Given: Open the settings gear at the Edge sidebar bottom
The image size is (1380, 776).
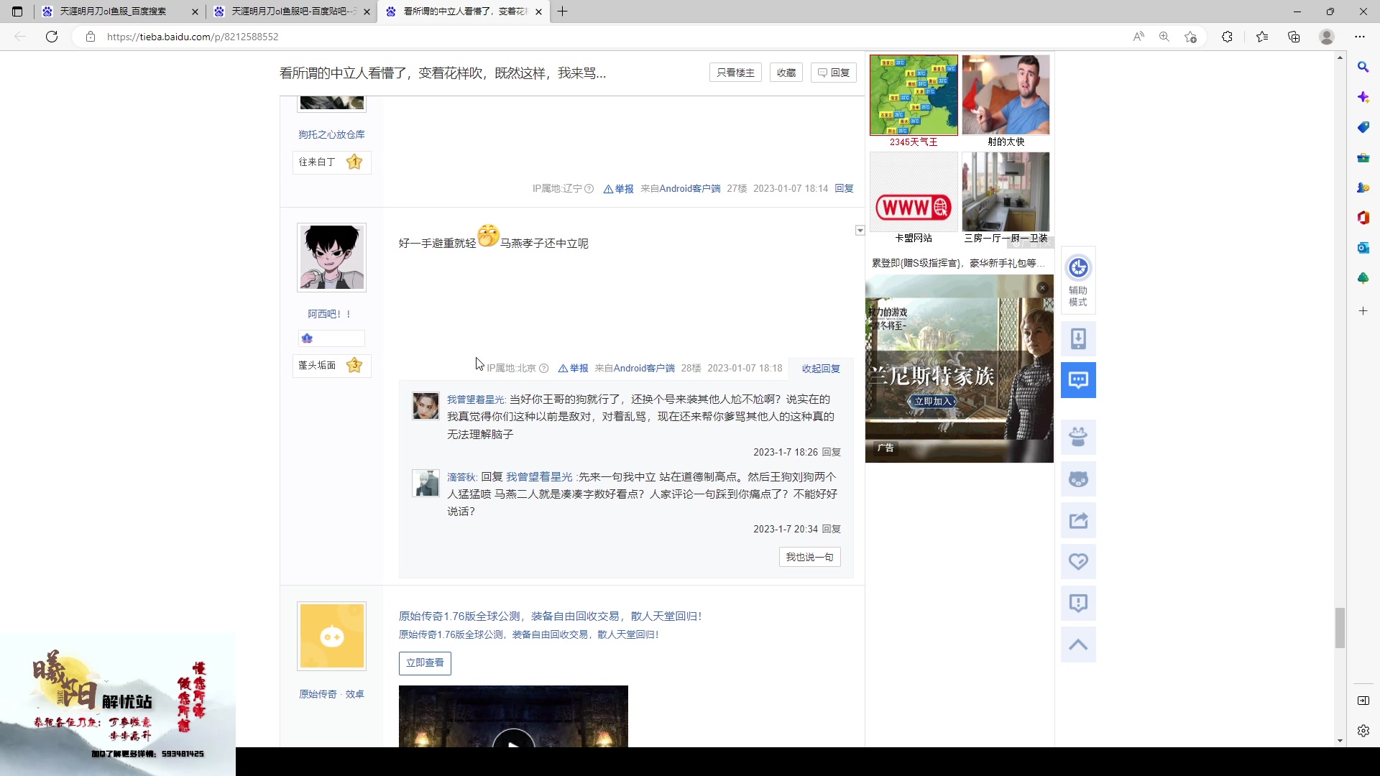Looking at the screenshot, I should (1362, 731).
